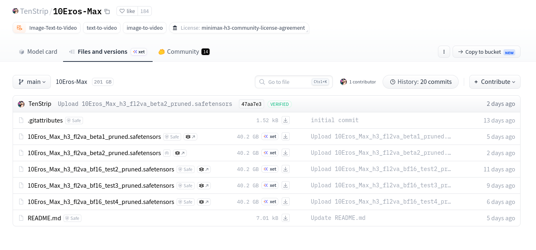The image size is (536, 250).
Task: Open the 184 likes count
Action: (144, 11)
